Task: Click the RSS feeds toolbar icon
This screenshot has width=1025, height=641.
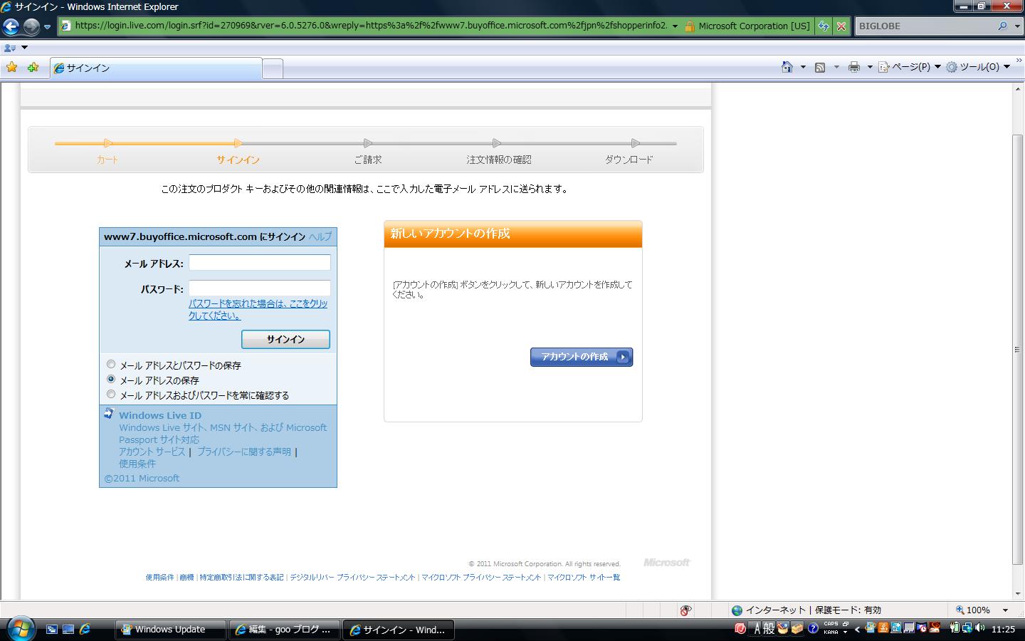Action: tap(820, 67)
